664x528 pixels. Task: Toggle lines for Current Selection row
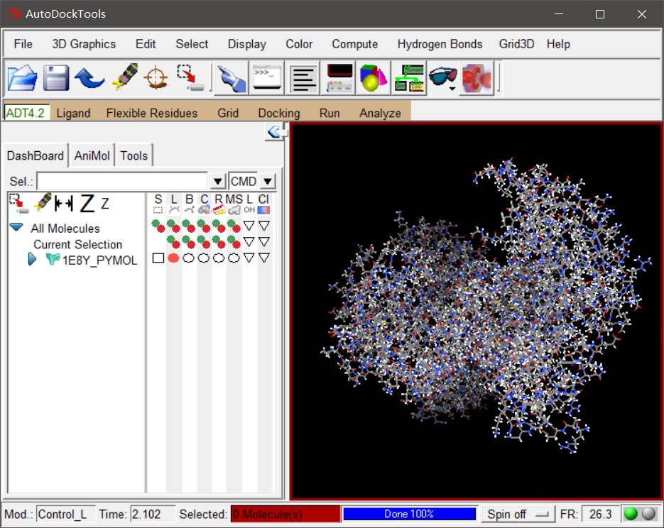(173, 241)
